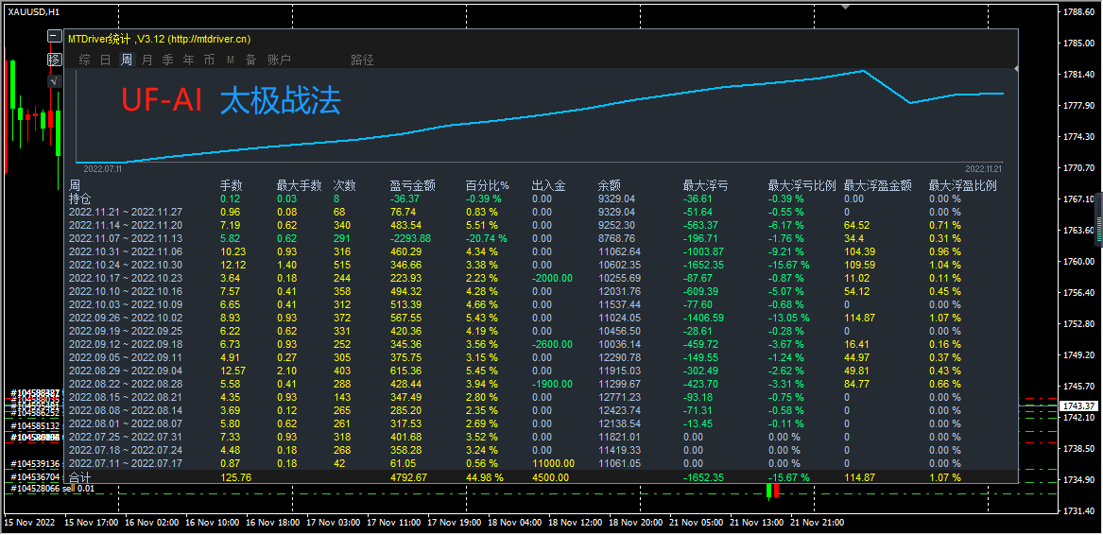1103x535 pixels.
Task: Click the 1743.37 current price label
Action: pos(1079,406)
